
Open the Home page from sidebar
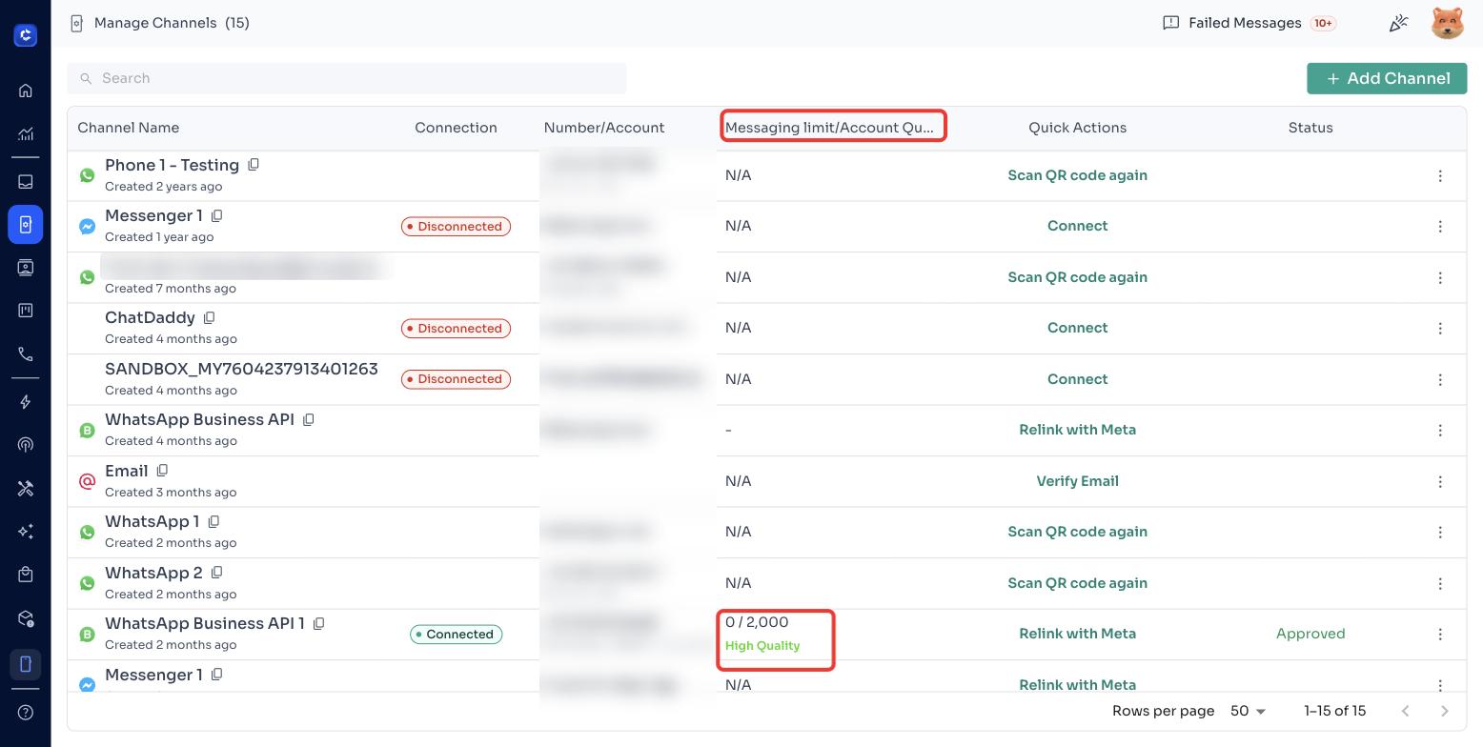pyautogui.click(x=26, y=91)
